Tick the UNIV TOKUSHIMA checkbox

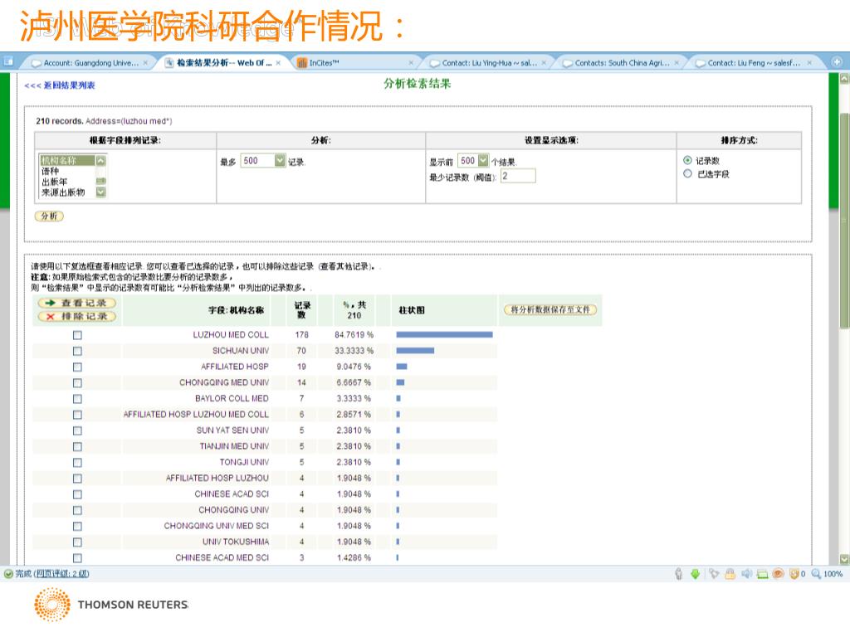click(77, 542)
